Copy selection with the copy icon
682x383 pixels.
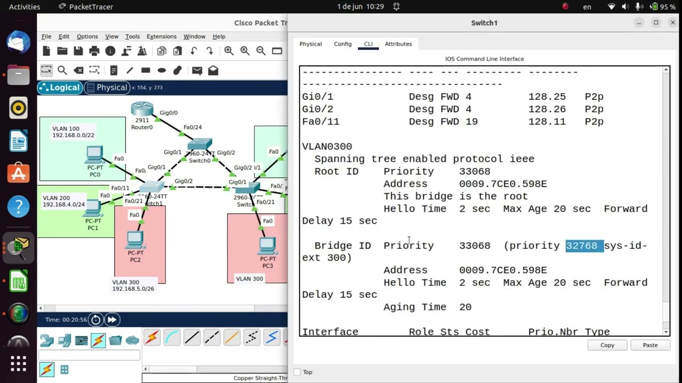pyautogui.click(x=161, y=51)
